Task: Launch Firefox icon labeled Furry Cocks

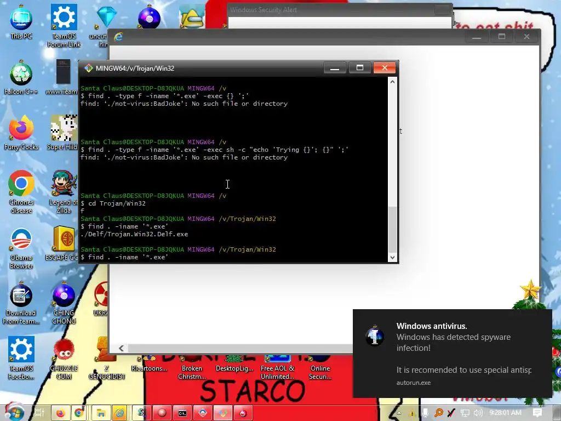Action: (x=21, y=133)
